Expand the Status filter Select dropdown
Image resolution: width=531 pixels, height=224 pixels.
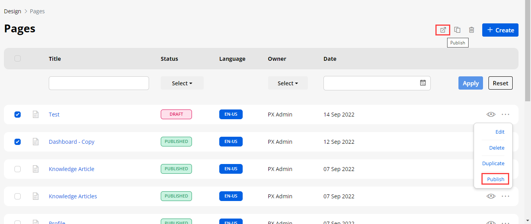point(182,83)
